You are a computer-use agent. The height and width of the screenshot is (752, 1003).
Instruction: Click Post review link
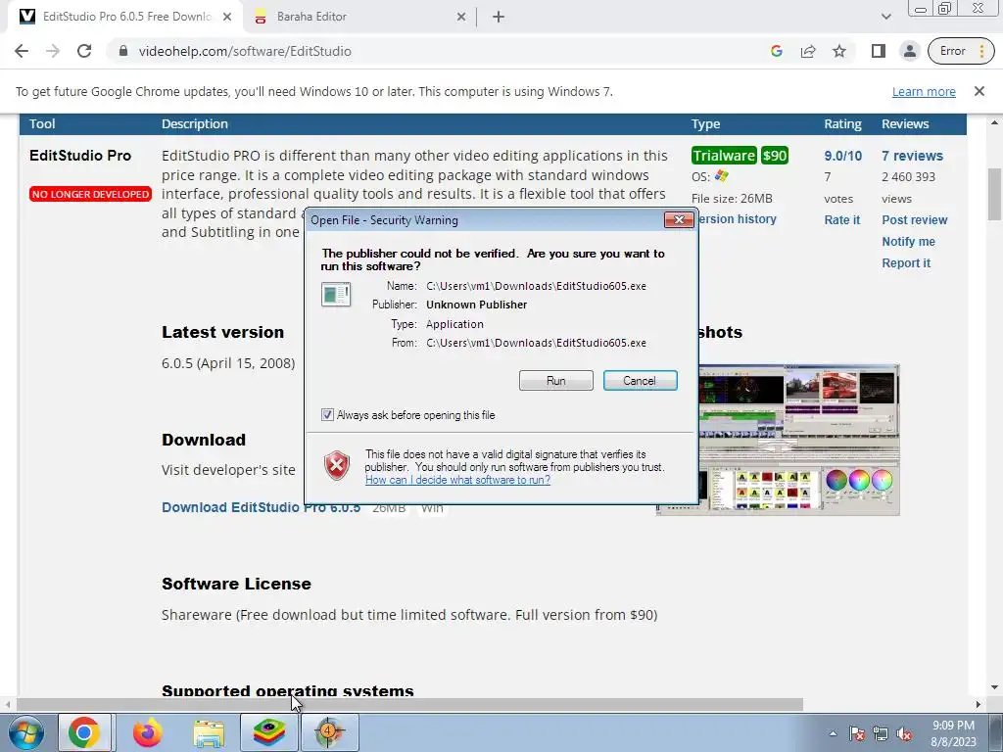point(915,220)
